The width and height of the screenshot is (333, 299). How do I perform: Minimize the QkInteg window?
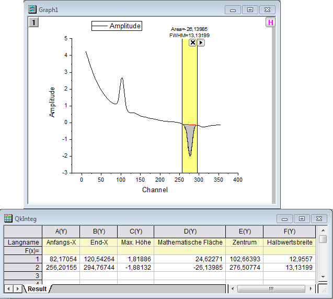pyautogui.click(x=284, y=219)
